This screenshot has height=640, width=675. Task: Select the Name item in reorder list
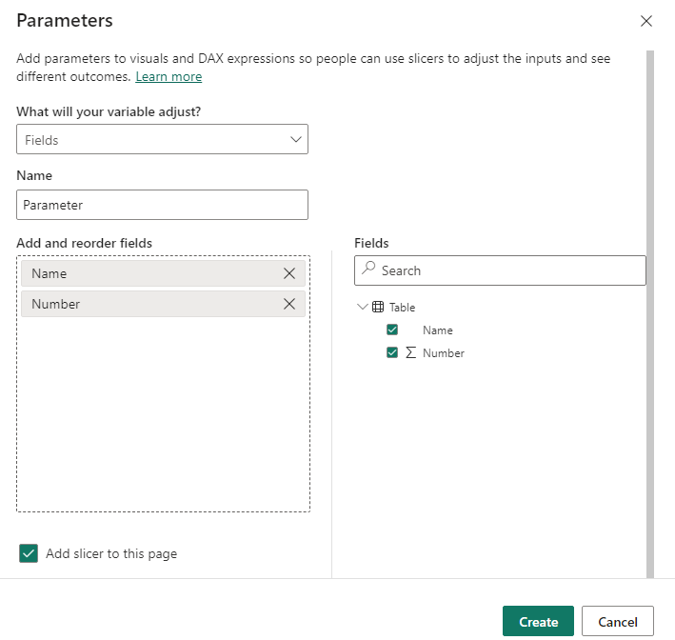point(163,273)
